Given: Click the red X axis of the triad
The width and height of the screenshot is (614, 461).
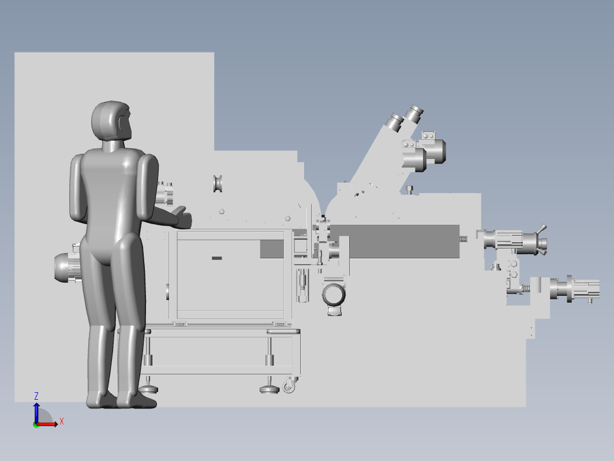Looking at the screenshot, I should (47, 424).
